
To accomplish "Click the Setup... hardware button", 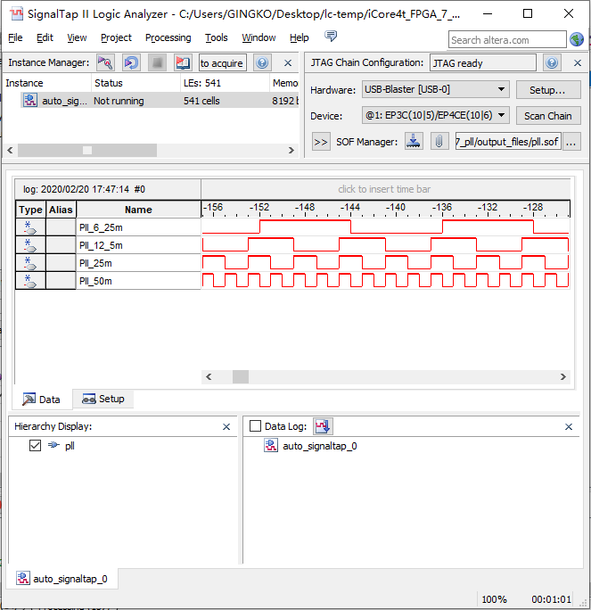I will click(x=547, y=90).
